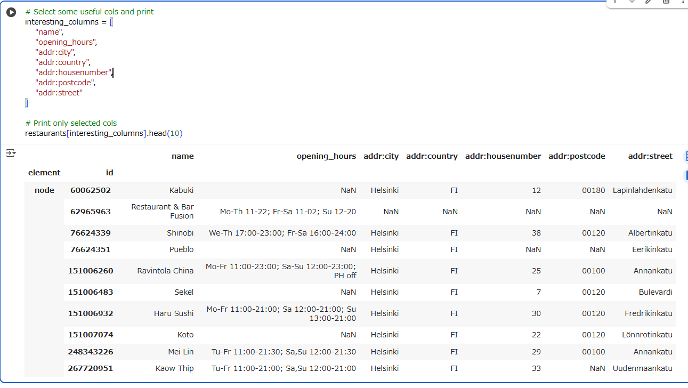This screenshot has width=688, height=388.
Task: Delete the cell using the trash icon
Action: click(666, 2)
